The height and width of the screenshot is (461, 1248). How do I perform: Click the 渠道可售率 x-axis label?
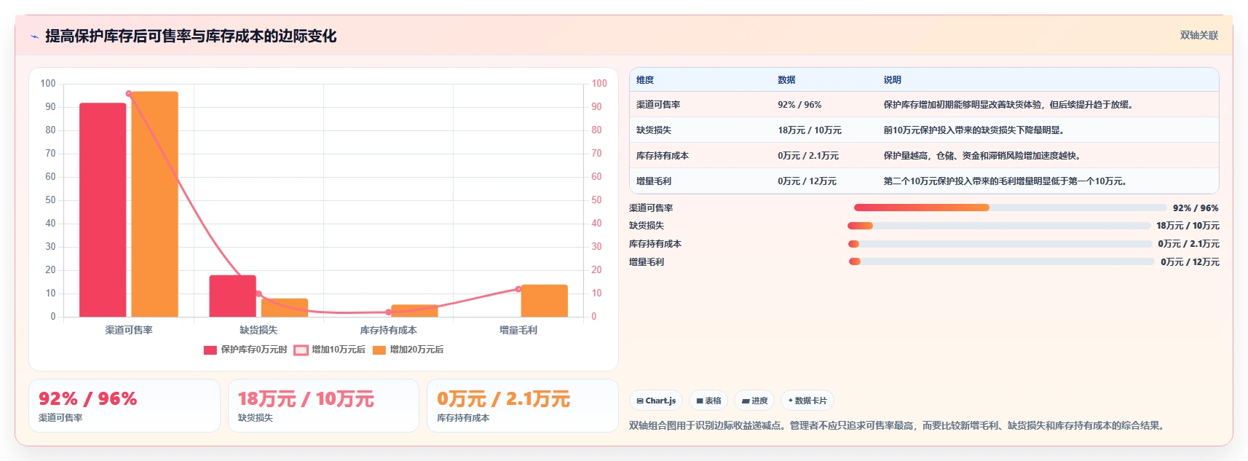(129, 330)
